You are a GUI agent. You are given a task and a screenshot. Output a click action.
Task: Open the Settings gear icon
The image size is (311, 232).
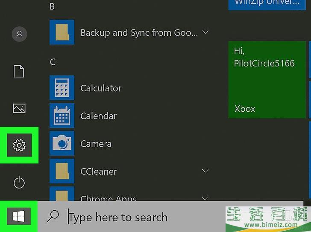19,145
